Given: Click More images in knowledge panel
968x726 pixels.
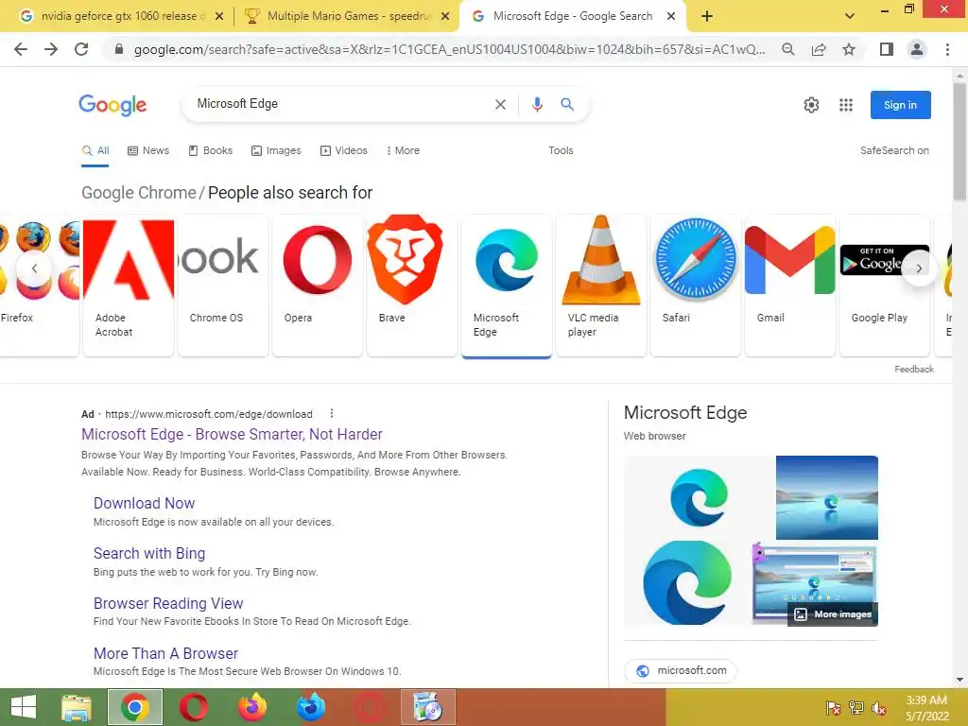Looking at the screenshot, I should [x=834, y=614].
